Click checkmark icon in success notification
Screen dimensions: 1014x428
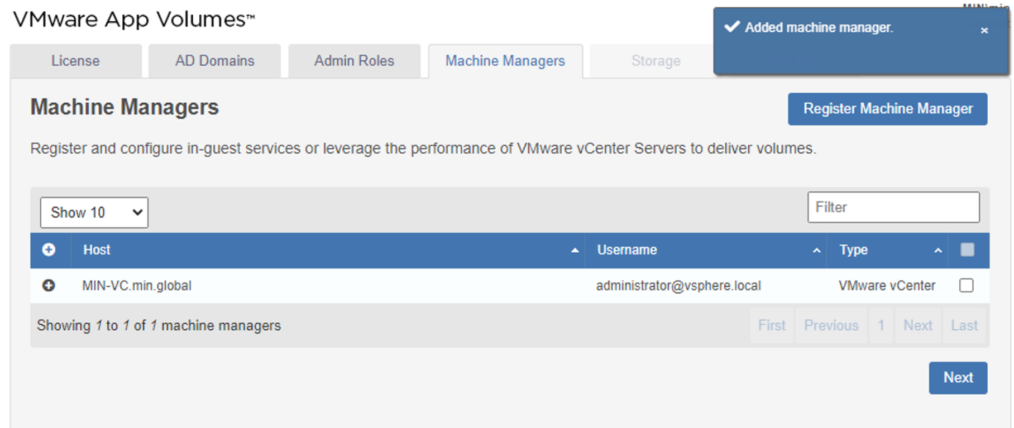tap(731, 26)
